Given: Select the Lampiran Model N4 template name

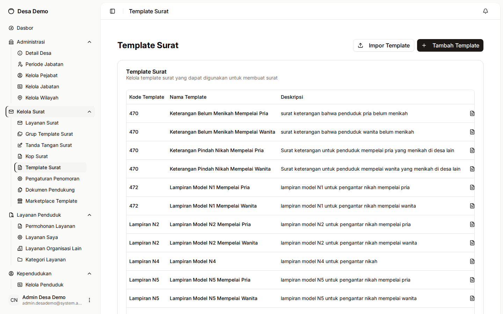Looking at the screenshot, I should click(x=193, y=261).
